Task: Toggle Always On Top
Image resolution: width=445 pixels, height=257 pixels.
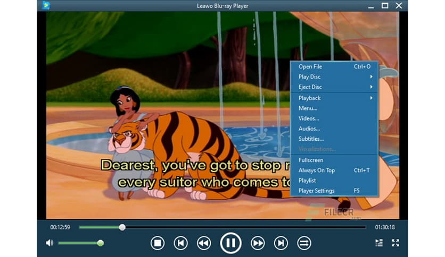Action: pos(334,170)
